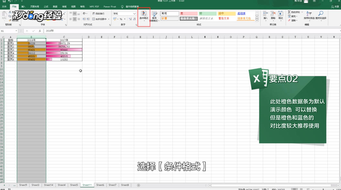Screen dimensions: 341x190
Task: Open Merge and Center dropdown arrow
Action: [109, 19]
